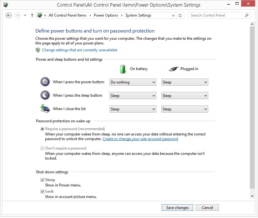This screenshot has height=218, width=258.
Task: Click the back navigation arrow
Action: (8, 15)
